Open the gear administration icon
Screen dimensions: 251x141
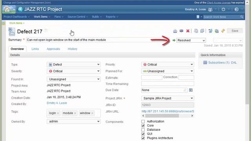223,9
